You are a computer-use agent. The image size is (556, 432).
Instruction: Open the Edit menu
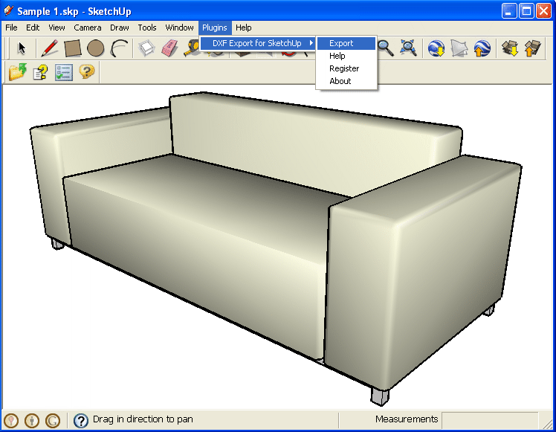(33, 28)
